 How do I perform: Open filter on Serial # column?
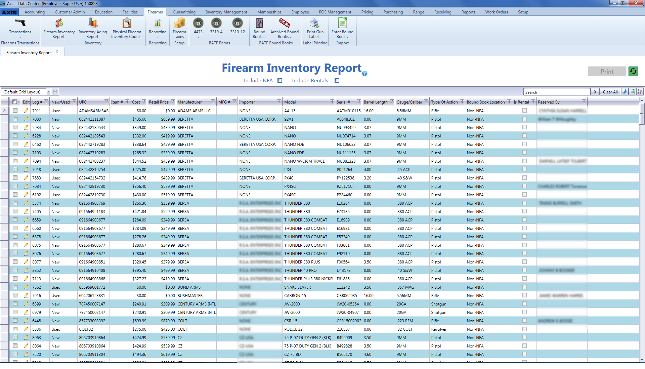[x=358, y=102]
